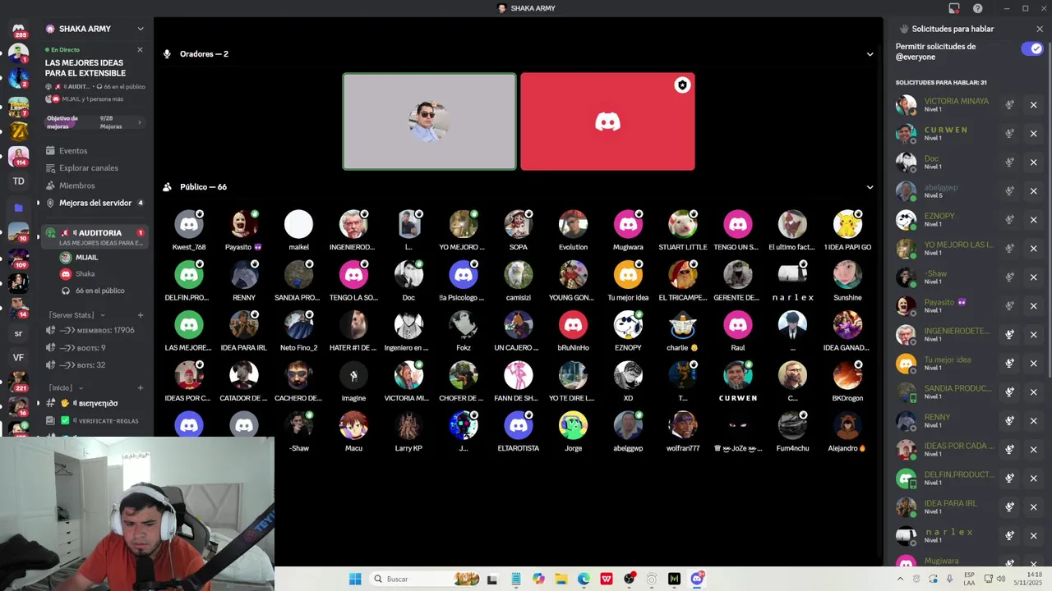Close the Solicitudes para hablar panel
The image size is (1052, 591).
point(1040,29)
